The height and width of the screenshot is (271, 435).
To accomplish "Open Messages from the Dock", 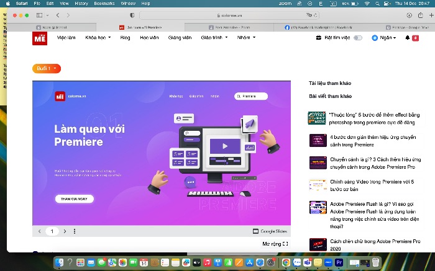I will point(101,262).
